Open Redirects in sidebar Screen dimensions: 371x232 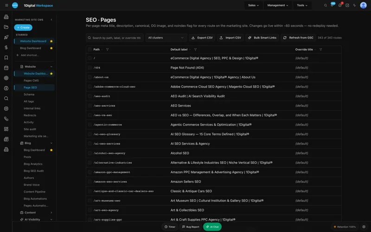click(30, 115)
